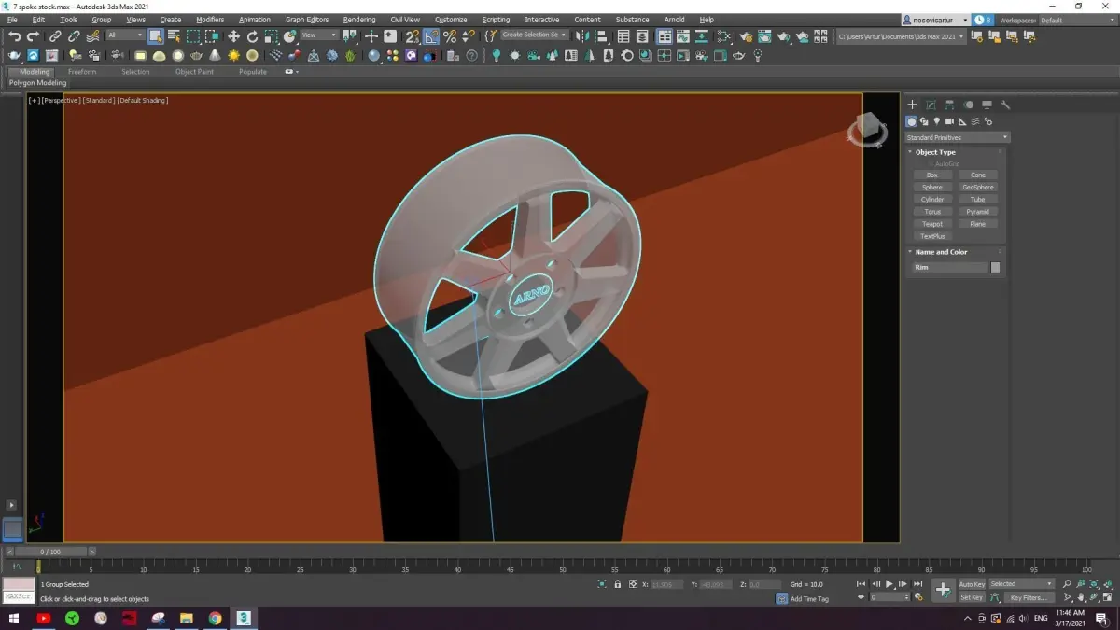This screenshot has height=630, width=1120.
Task: Toggle selection lock padlock icon
Action: pyautogui.click(x=617, y=584)
